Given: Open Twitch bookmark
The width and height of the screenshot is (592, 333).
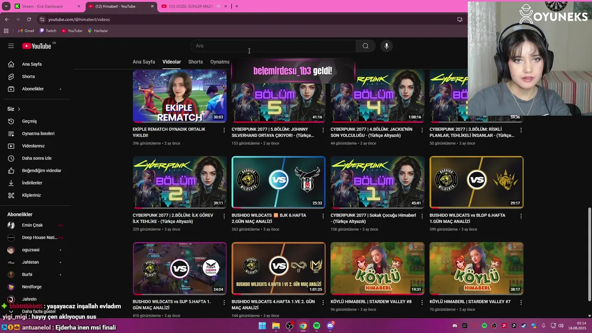Looking at the screenshot, I should 48,31.
